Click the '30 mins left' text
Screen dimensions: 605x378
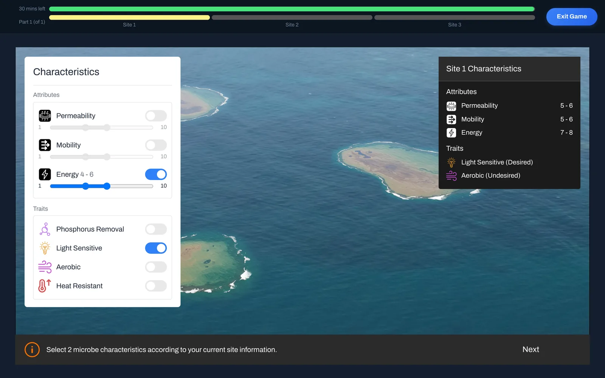click(x=32, y=9)
